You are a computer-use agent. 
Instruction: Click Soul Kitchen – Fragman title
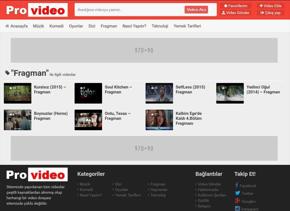[119, 89]
